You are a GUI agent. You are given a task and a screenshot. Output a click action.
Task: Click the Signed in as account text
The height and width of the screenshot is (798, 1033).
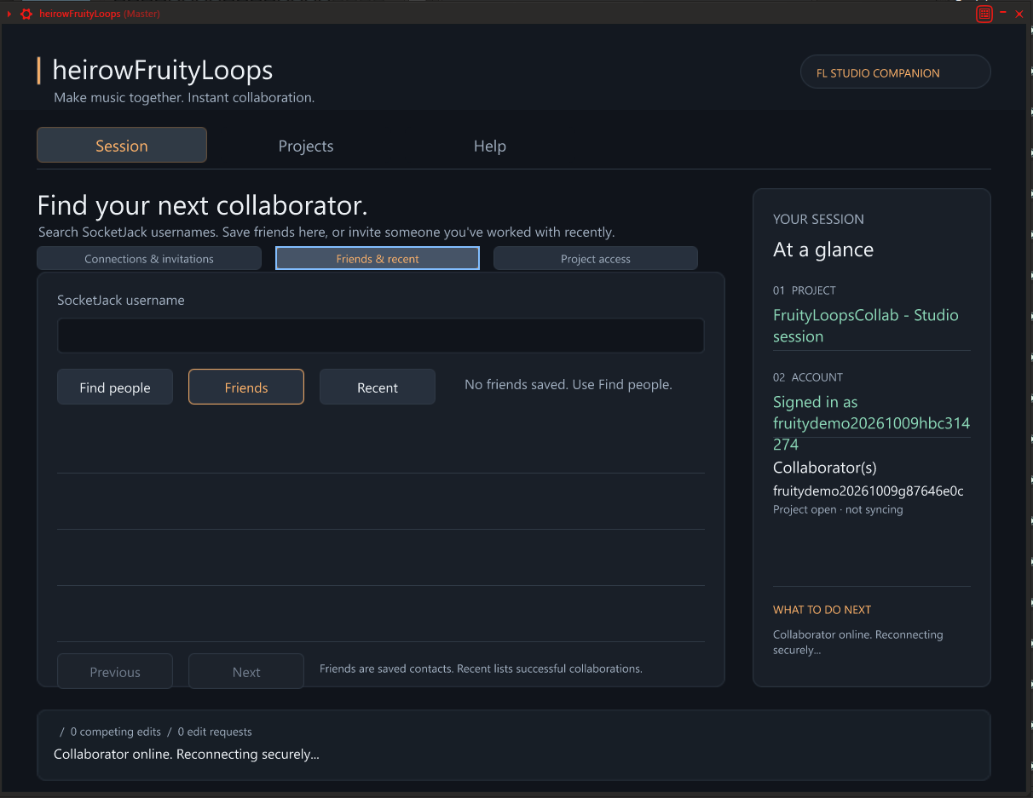[871, 422]
